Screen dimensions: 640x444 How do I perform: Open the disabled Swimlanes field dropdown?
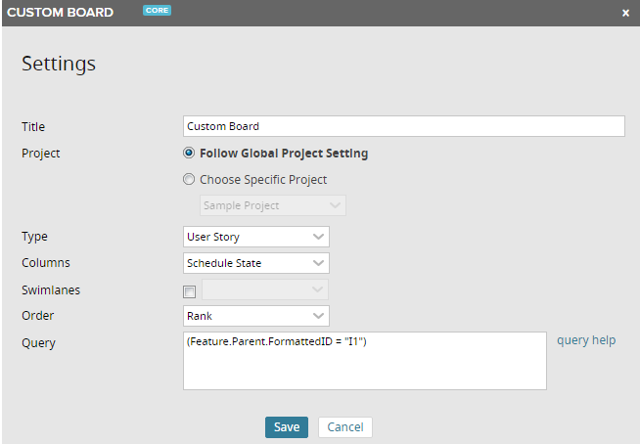(x=264, y=290)
